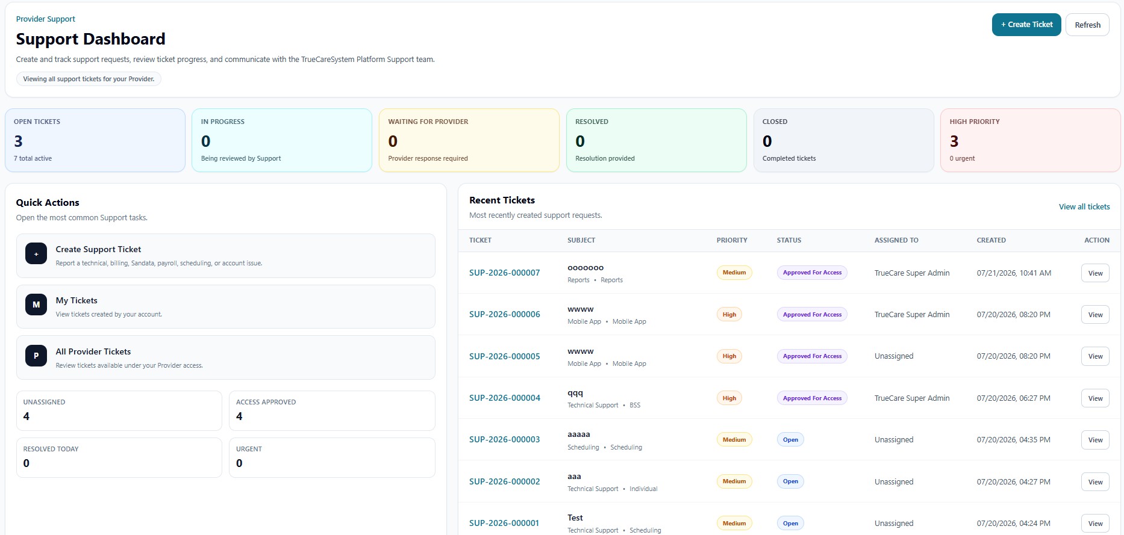Click the + Create Ticket button

point(1026,25)
